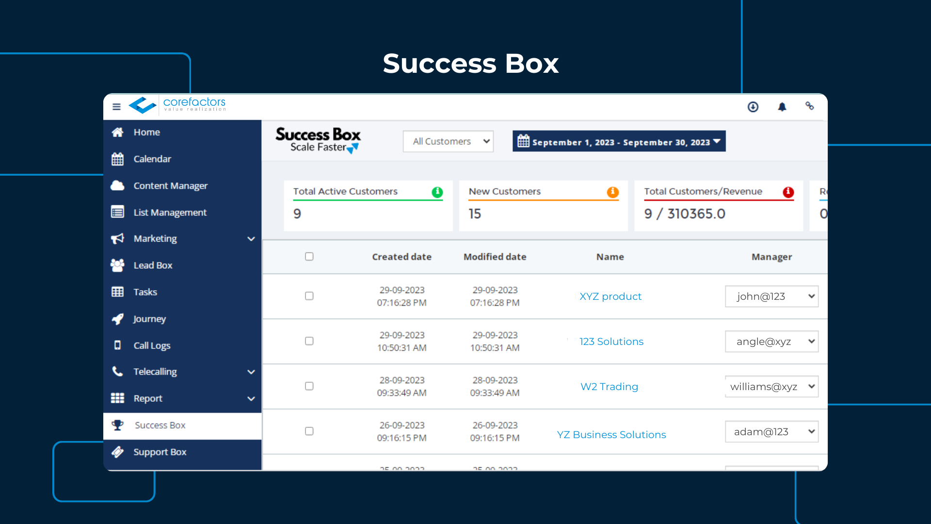Open the john@123 manager dropdown
Image resolution: width=931 pixels, height=524 pixels.
(x=771, y=296)
